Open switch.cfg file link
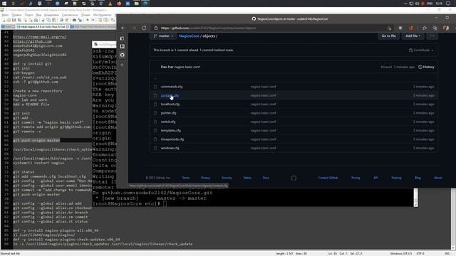This screenshot has width=456, height=256. pyautogui.click(x=168, y=122)
